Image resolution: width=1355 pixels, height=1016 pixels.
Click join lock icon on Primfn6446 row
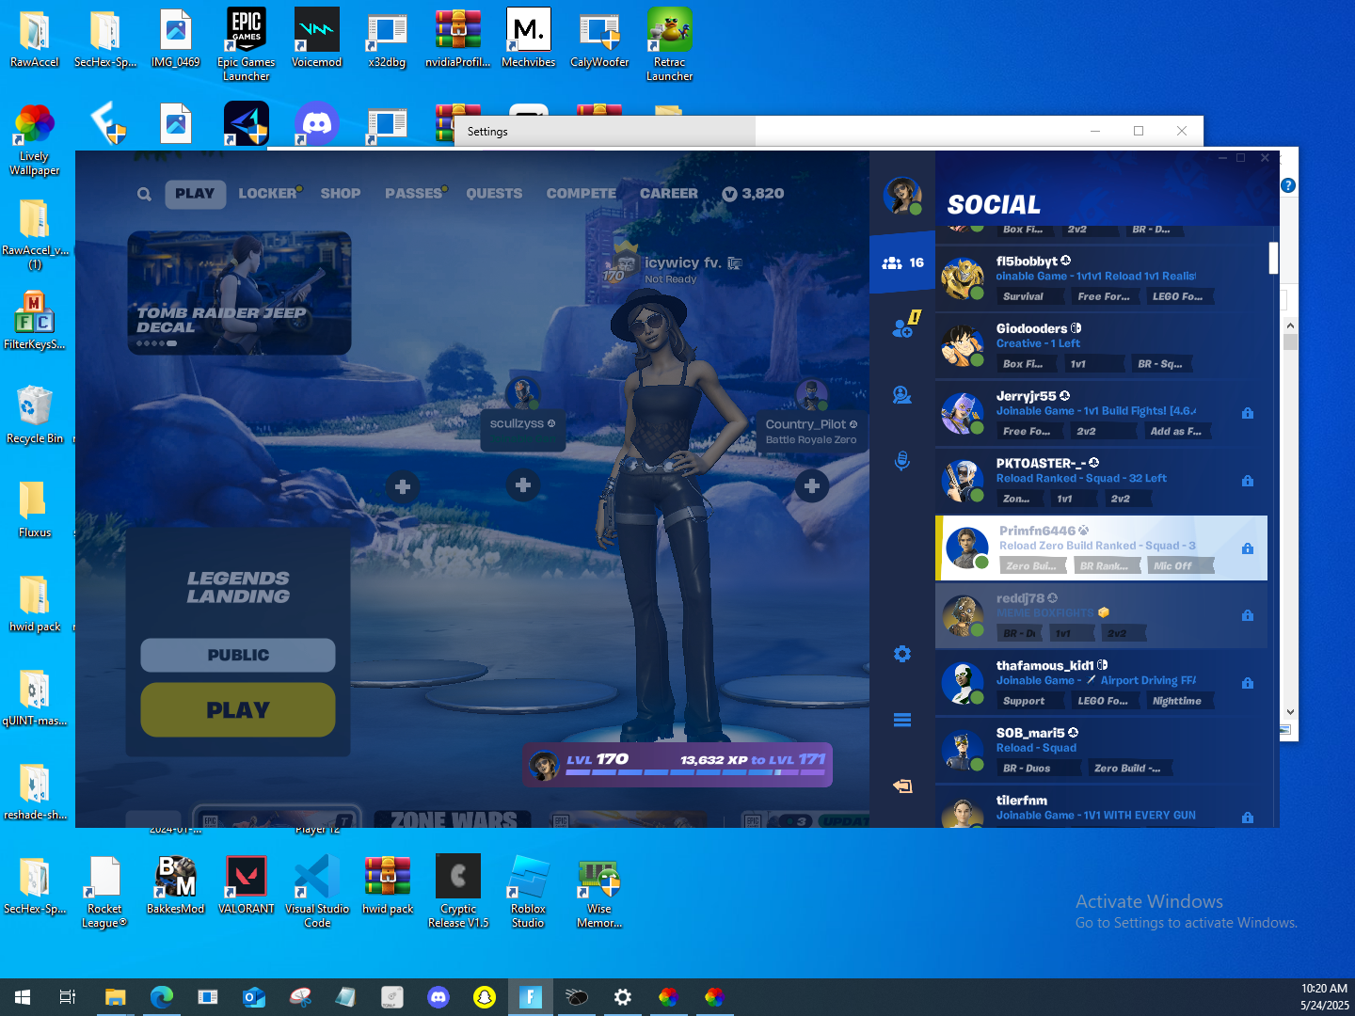[1248, 548]
